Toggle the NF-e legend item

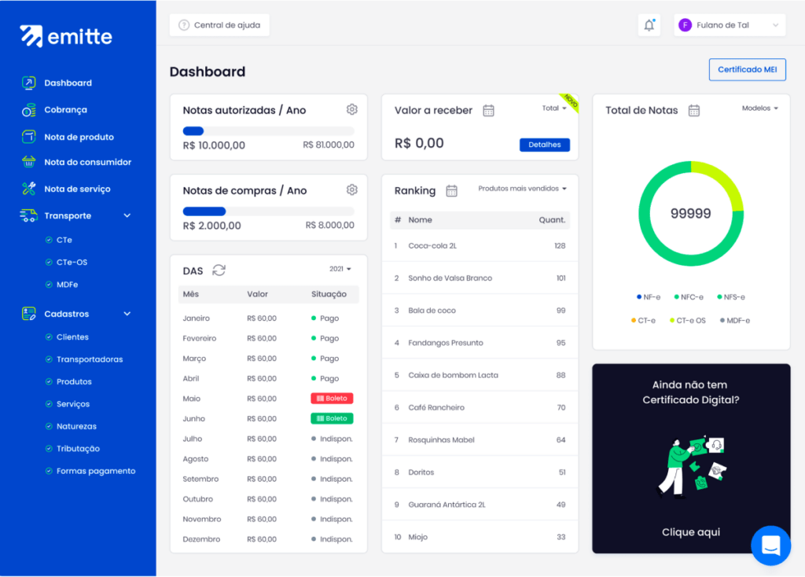click(649, 297)
